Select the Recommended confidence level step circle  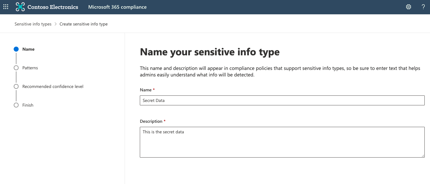click(x=16, y=86)
